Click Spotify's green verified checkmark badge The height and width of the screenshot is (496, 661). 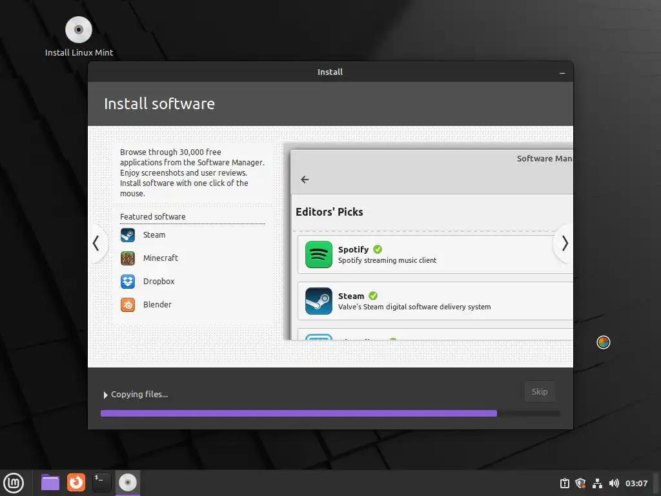pyautogui.click(x=378, y=249)
